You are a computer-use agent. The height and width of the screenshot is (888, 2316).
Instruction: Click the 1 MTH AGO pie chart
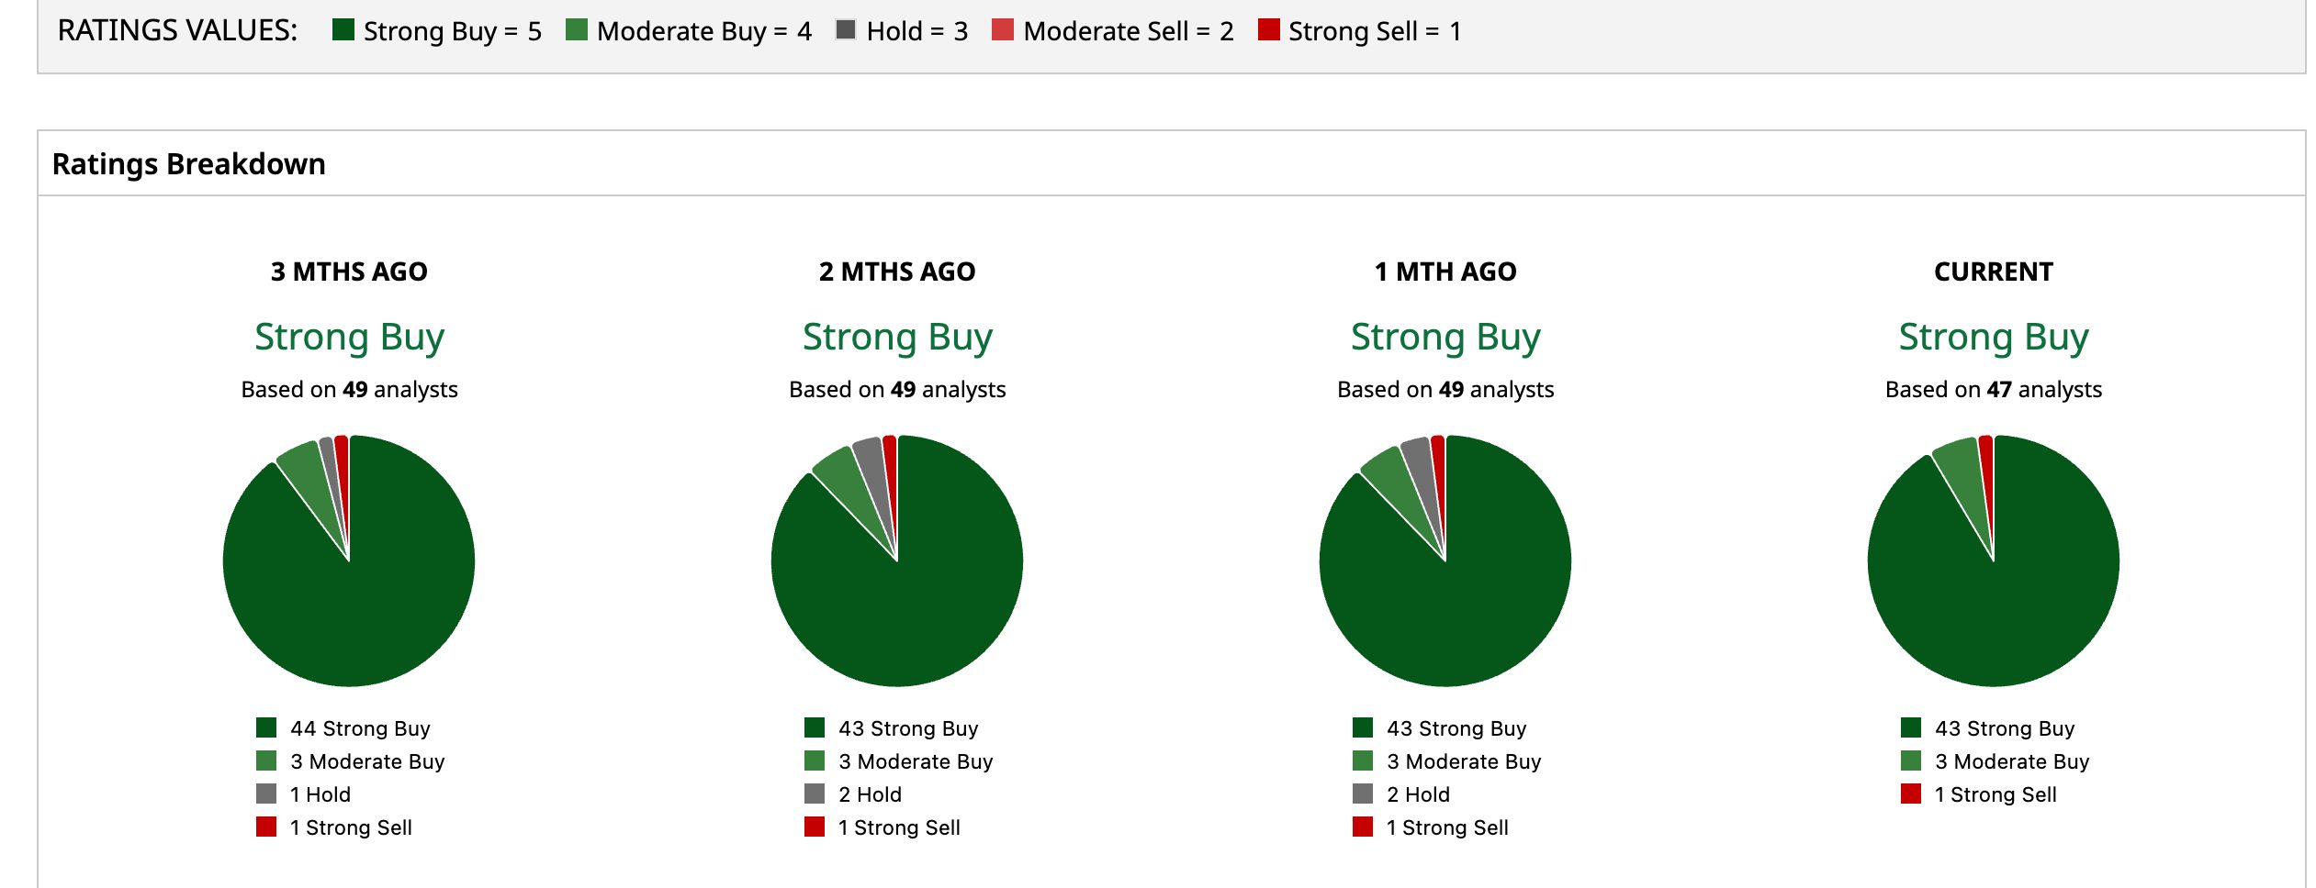pyautogui.click(x=1445, y=561)
